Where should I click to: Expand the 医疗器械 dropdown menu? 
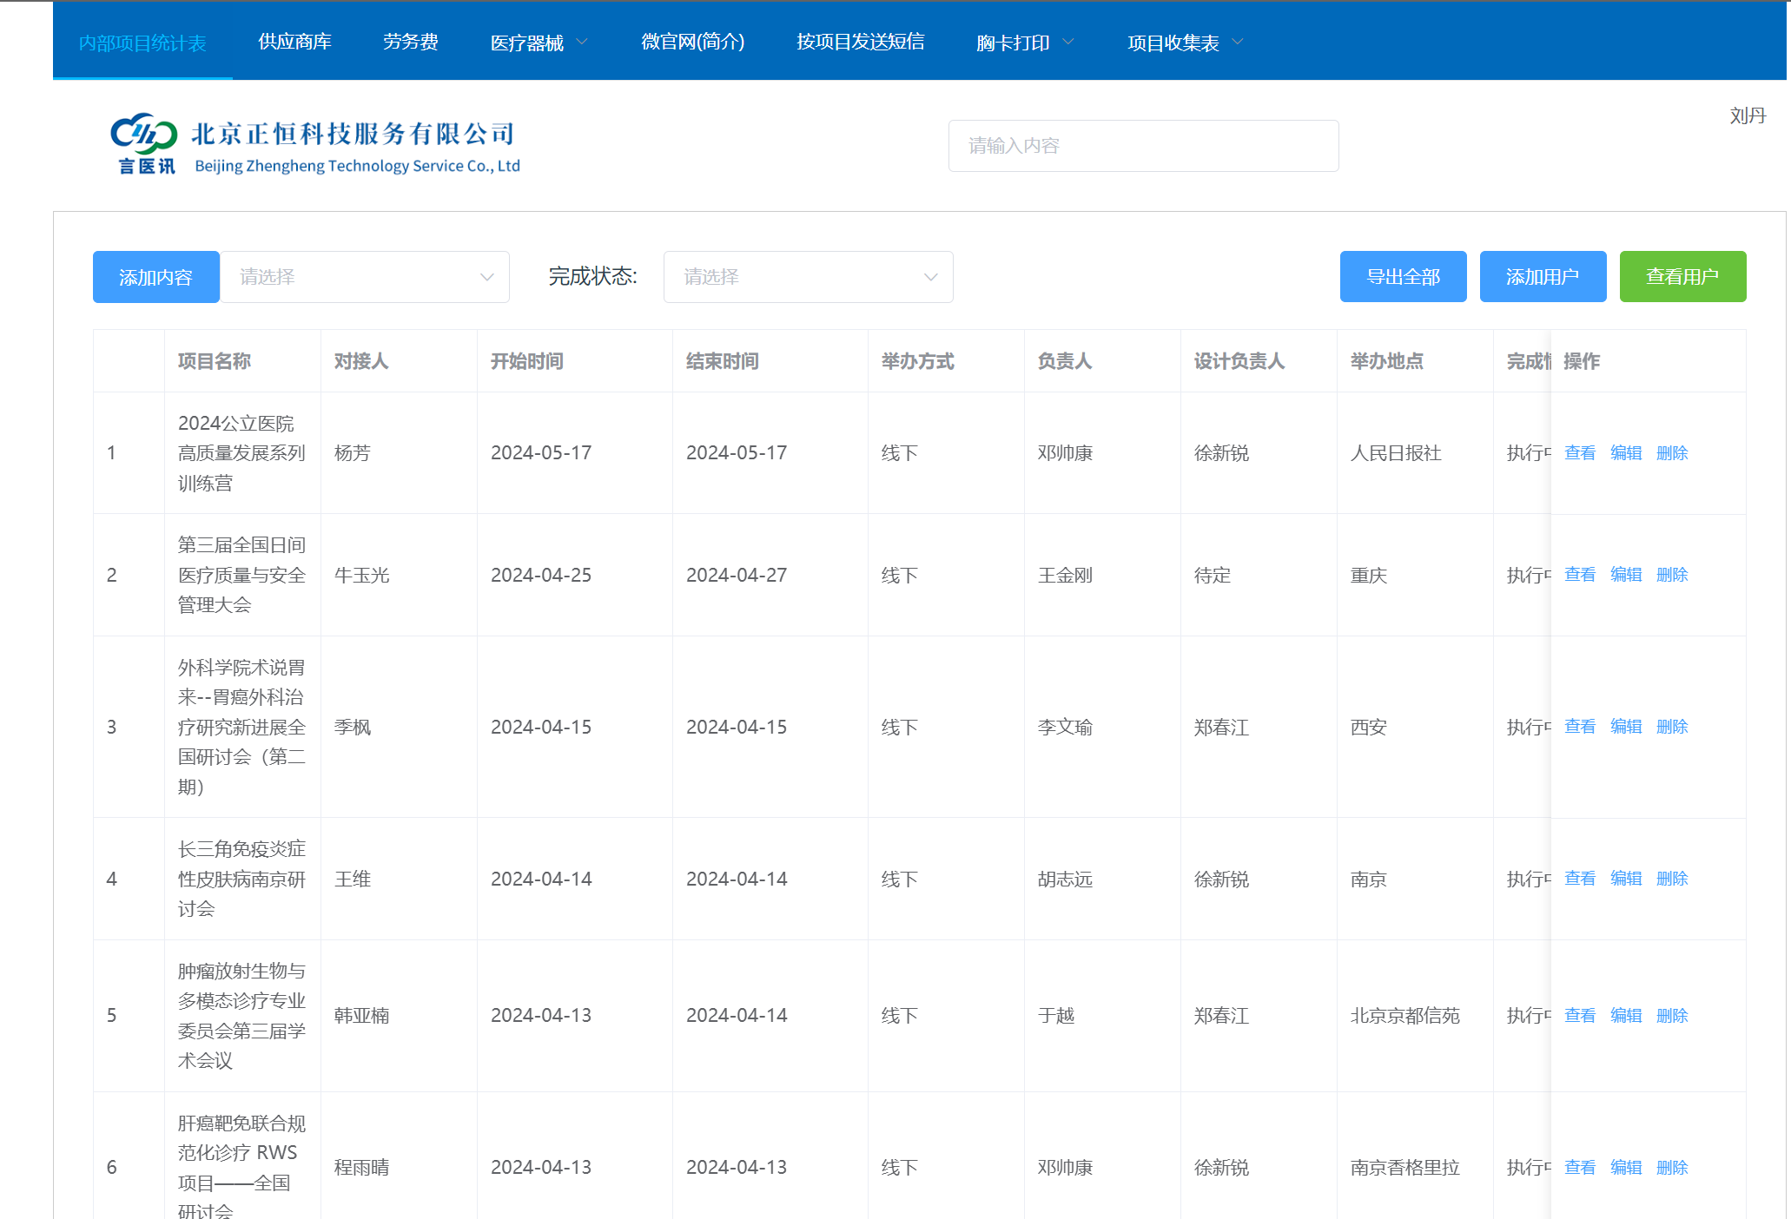pyautogui.click(x=539, y=43)
